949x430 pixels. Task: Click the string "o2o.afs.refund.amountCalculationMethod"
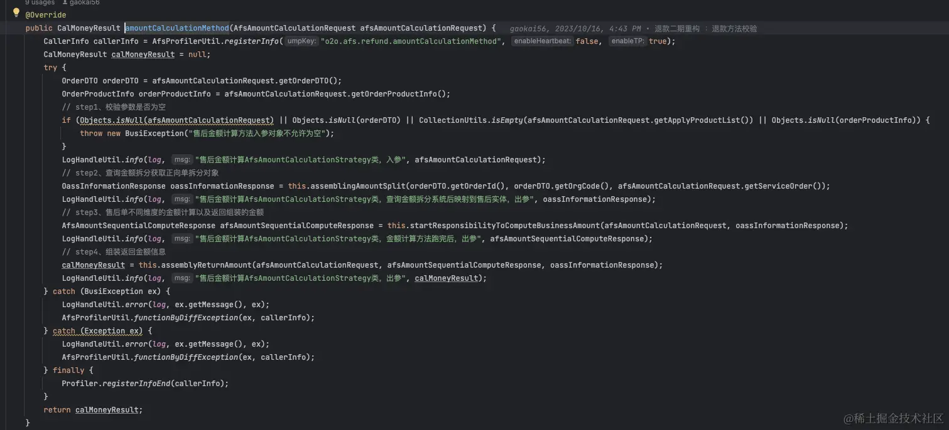tap(411, 41)
